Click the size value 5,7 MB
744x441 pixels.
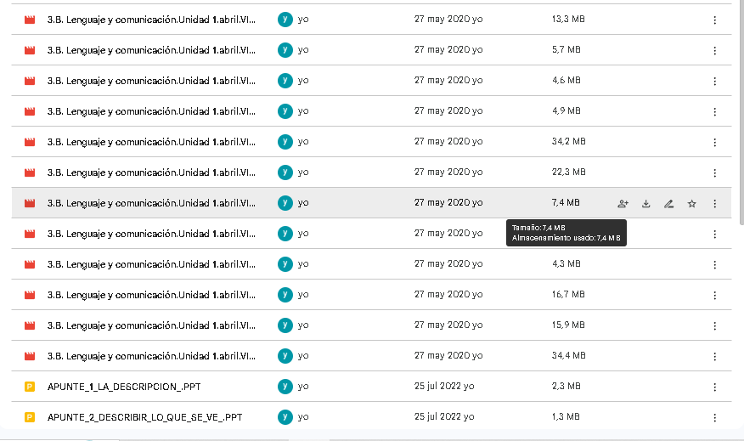(x=566, y=49)
